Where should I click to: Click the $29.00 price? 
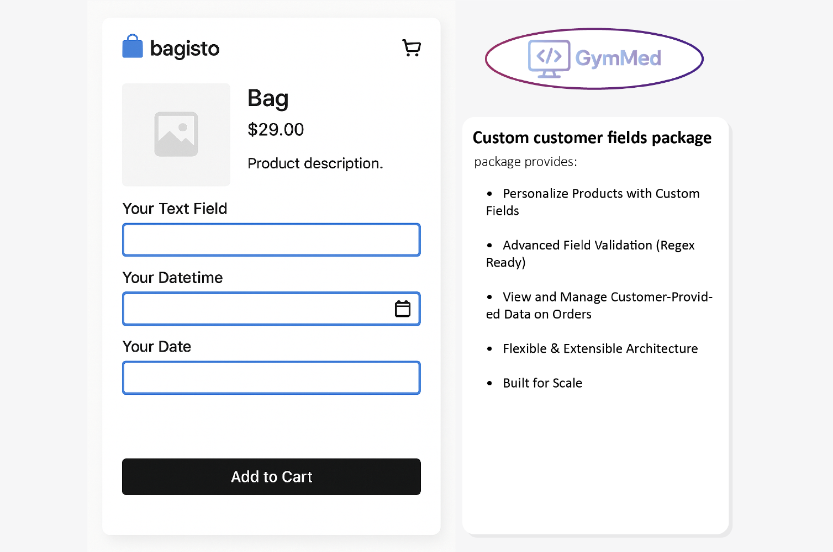click(276, 129)
